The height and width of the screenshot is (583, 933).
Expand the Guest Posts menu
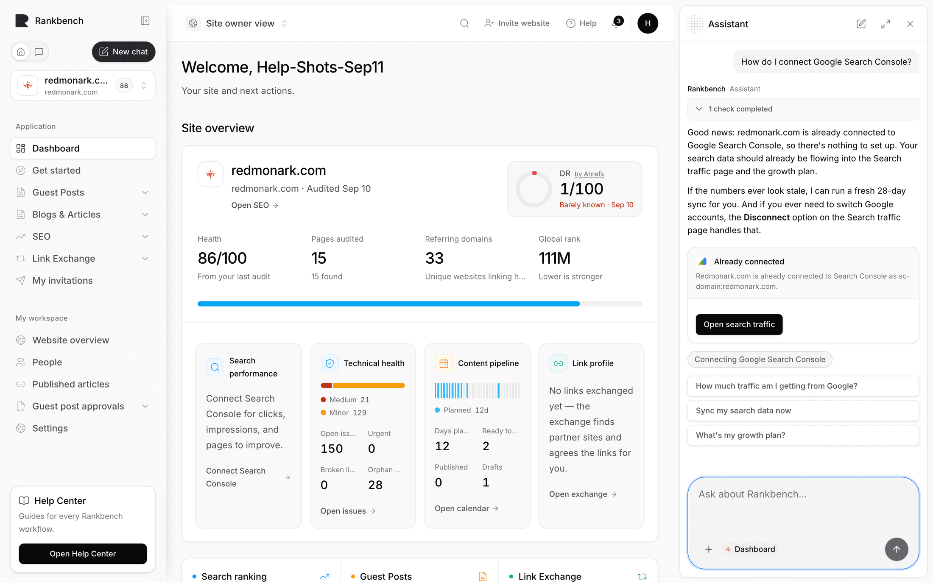tap(83, 192)
